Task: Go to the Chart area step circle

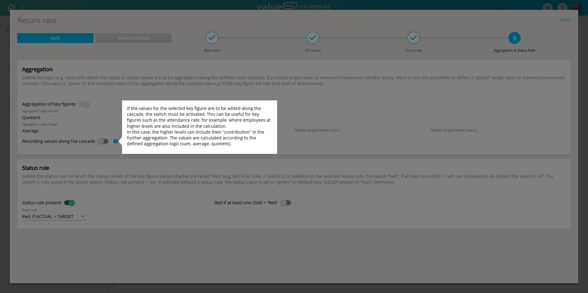Action: (413, 38)
